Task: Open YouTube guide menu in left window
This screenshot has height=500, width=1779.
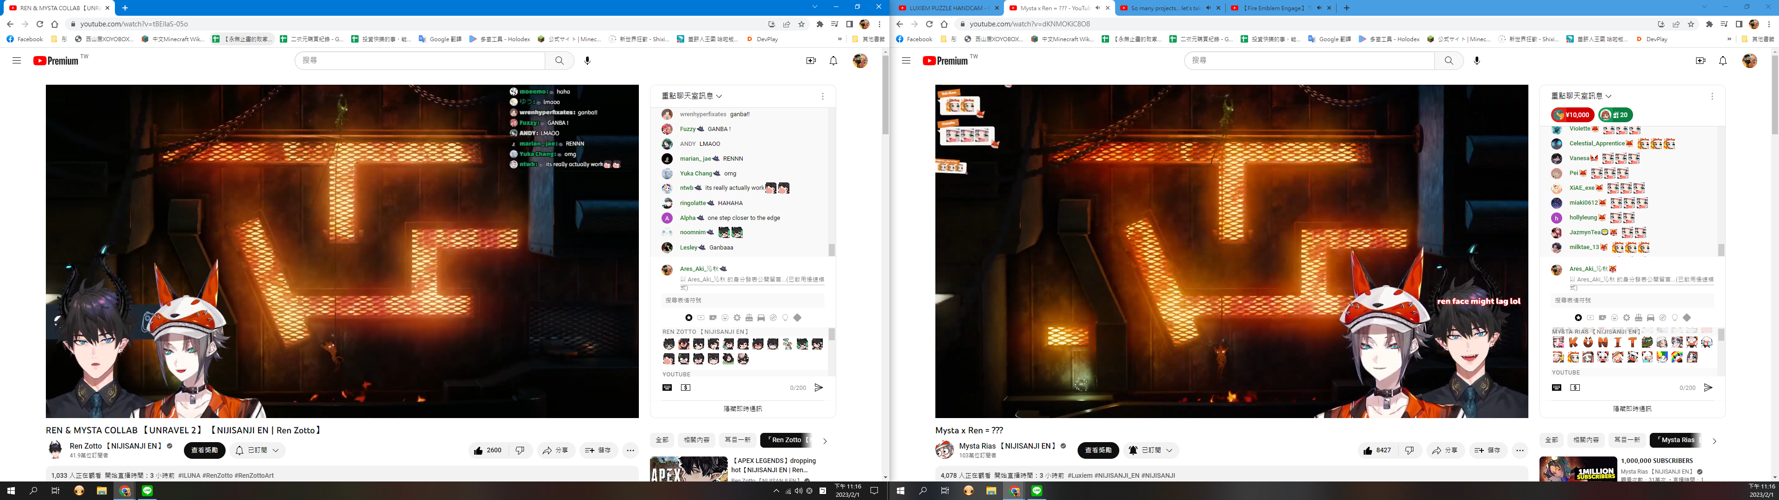Action: pos(17,61)
